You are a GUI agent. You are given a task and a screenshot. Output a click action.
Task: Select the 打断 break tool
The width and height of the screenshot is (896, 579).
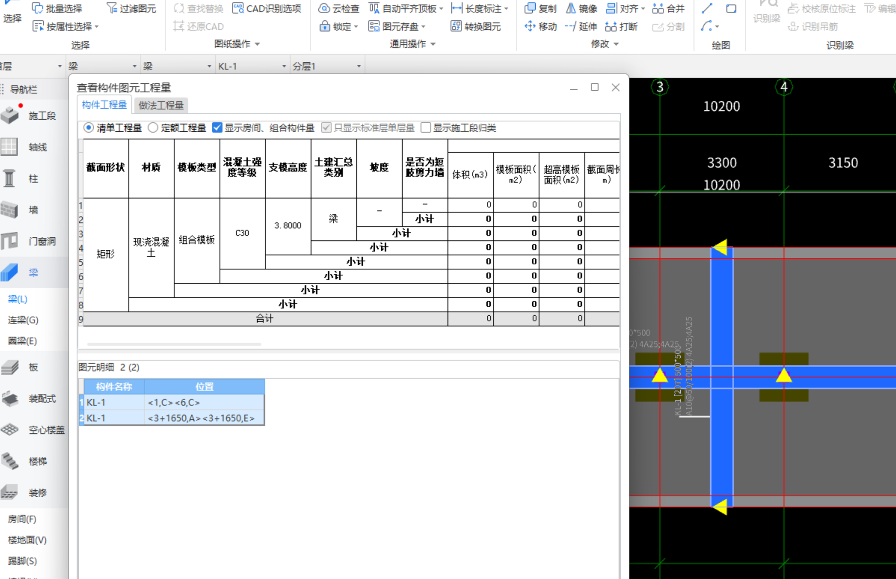[621, 26]
